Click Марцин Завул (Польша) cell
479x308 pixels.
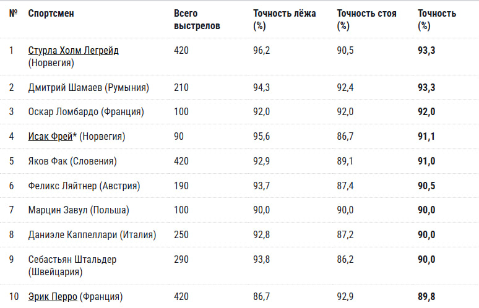(x=79, y=210)
